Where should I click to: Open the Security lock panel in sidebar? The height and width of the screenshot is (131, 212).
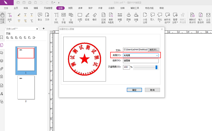click(2, 76)
